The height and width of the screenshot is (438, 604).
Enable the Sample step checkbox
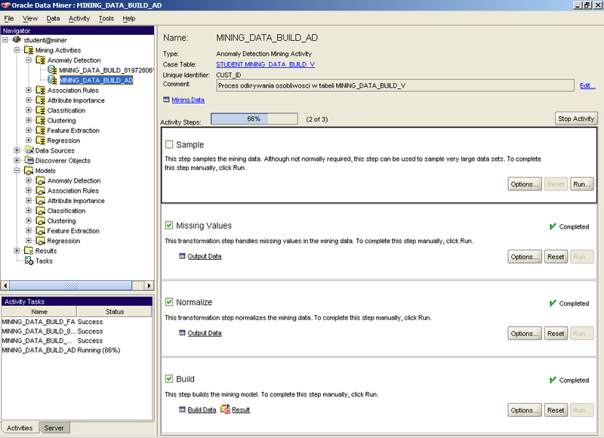pyautogui.click(x=169, y=144)
